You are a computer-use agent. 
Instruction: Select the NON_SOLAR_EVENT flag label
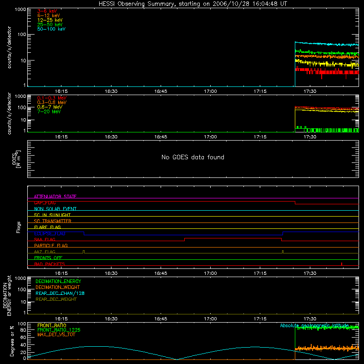pyautogui.click(x=55, y=209)
